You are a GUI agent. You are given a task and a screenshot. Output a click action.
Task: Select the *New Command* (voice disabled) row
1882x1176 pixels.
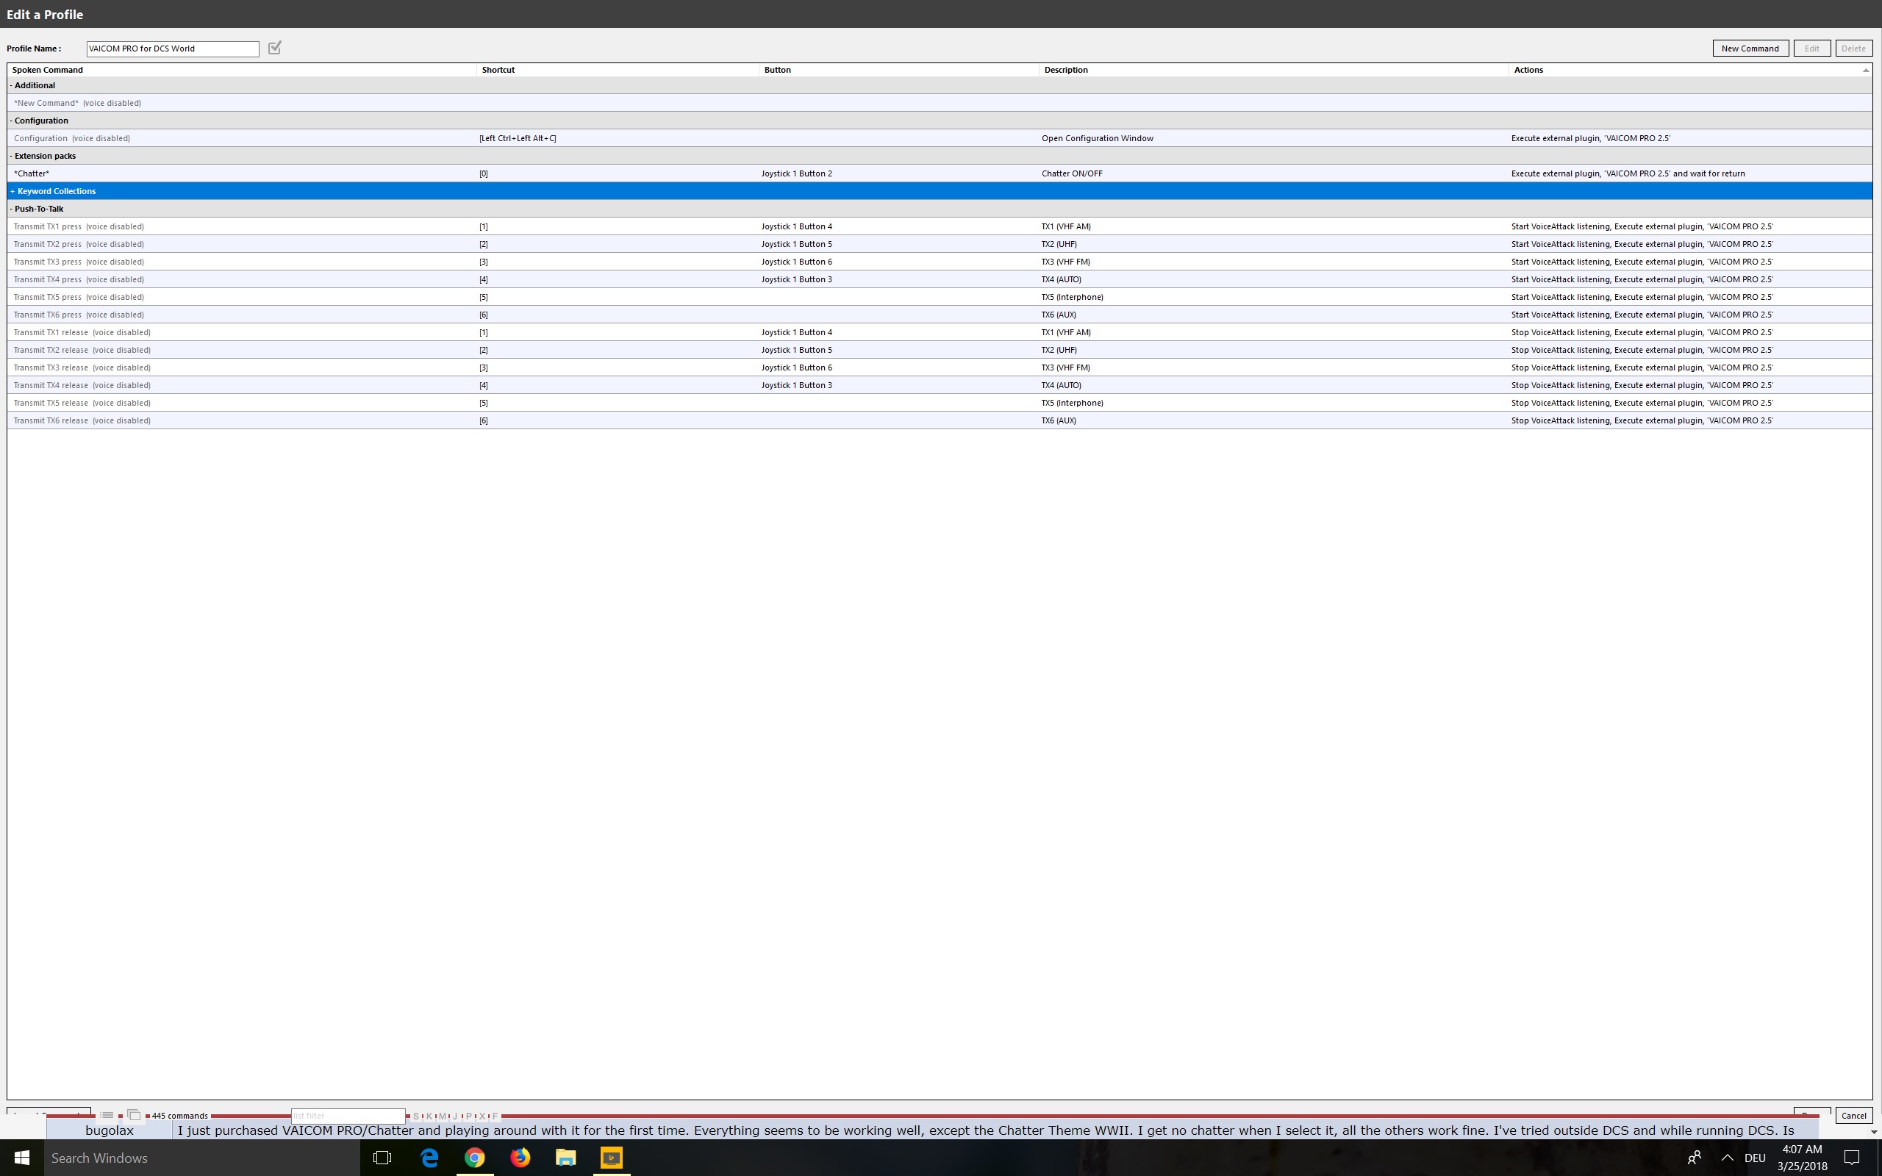(x=940, y=103)
